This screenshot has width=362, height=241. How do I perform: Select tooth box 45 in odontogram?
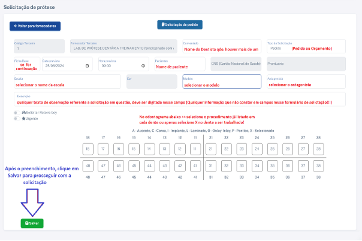(x=134, y=166)
